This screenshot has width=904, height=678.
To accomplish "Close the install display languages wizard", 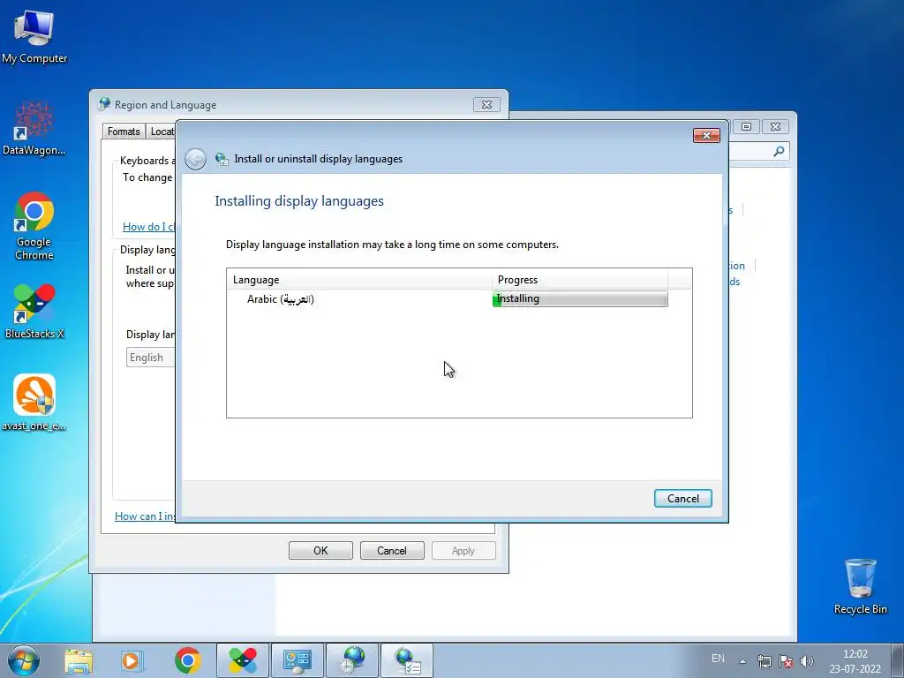I will (706, 135).
